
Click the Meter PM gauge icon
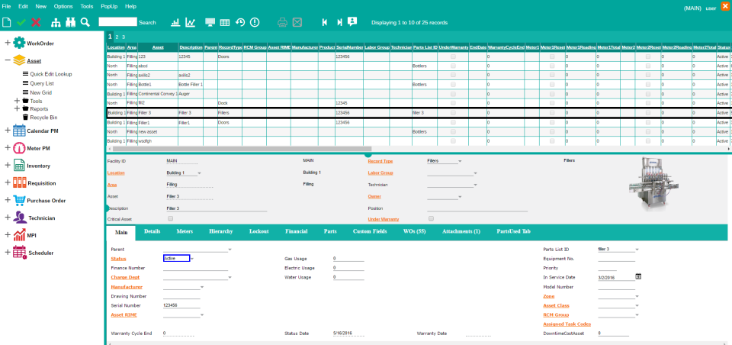19,148
